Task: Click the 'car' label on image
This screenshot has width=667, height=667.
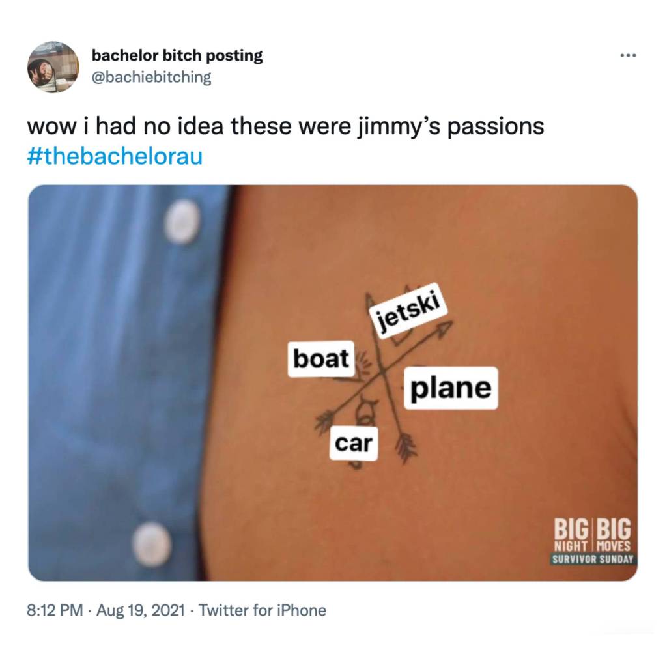Action: (x=354, y=443)
